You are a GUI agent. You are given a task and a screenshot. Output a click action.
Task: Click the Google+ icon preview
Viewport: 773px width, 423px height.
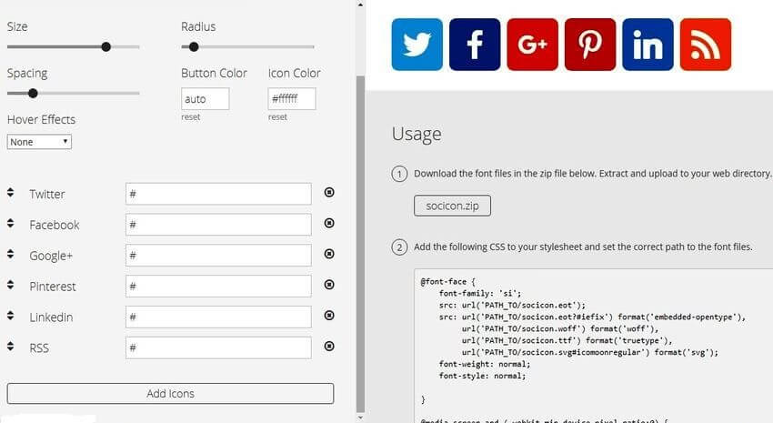click(532, 45)
